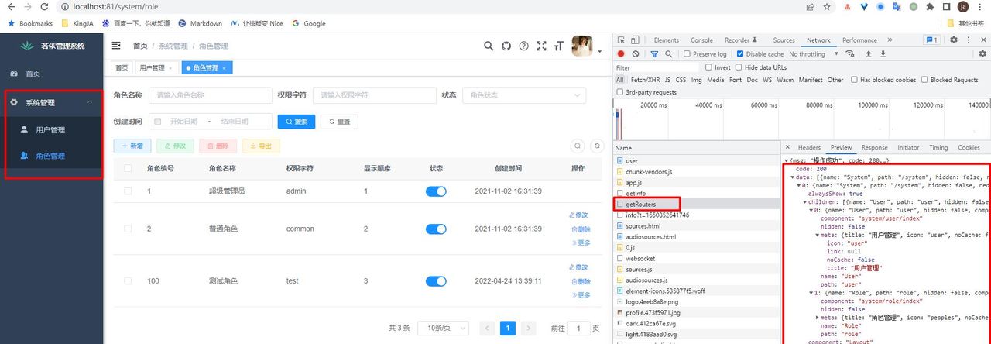Open the No throttling dropdown

click(x=812, y=54)
